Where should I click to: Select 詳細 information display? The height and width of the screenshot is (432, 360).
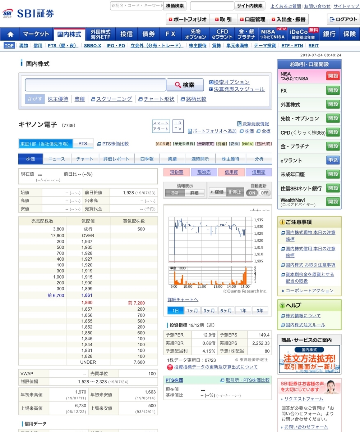194,193
